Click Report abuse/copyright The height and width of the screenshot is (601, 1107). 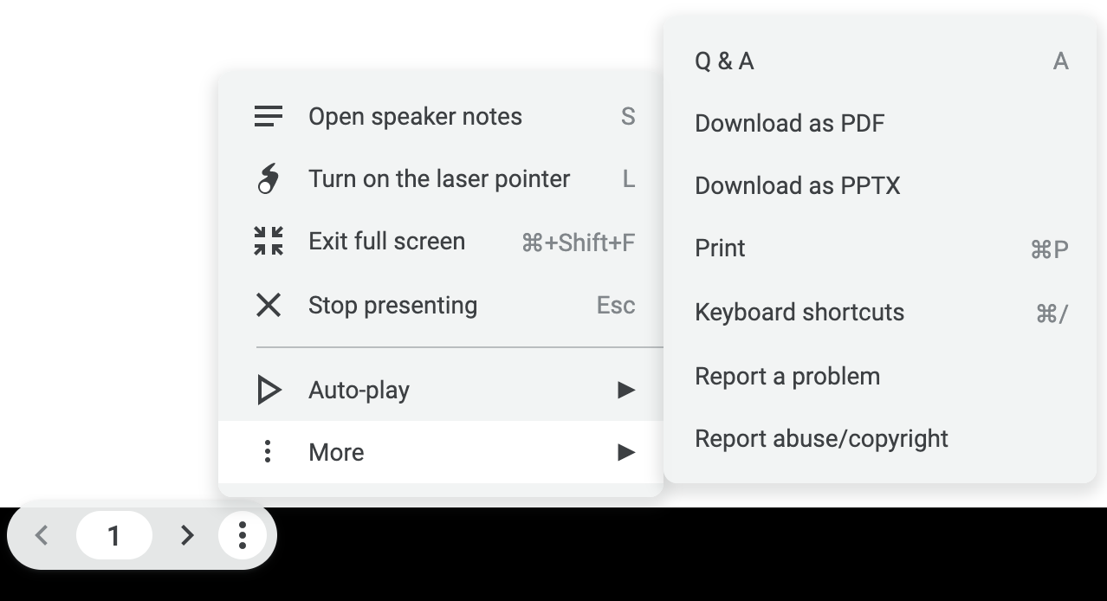pyautogui.click(x=821, y=438)
